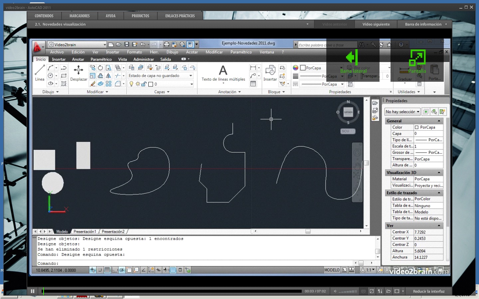Screen dimensions: 479x299
Task: Click the PorCapa color swatch dropdown in ribbon
Action: point(322,68)
